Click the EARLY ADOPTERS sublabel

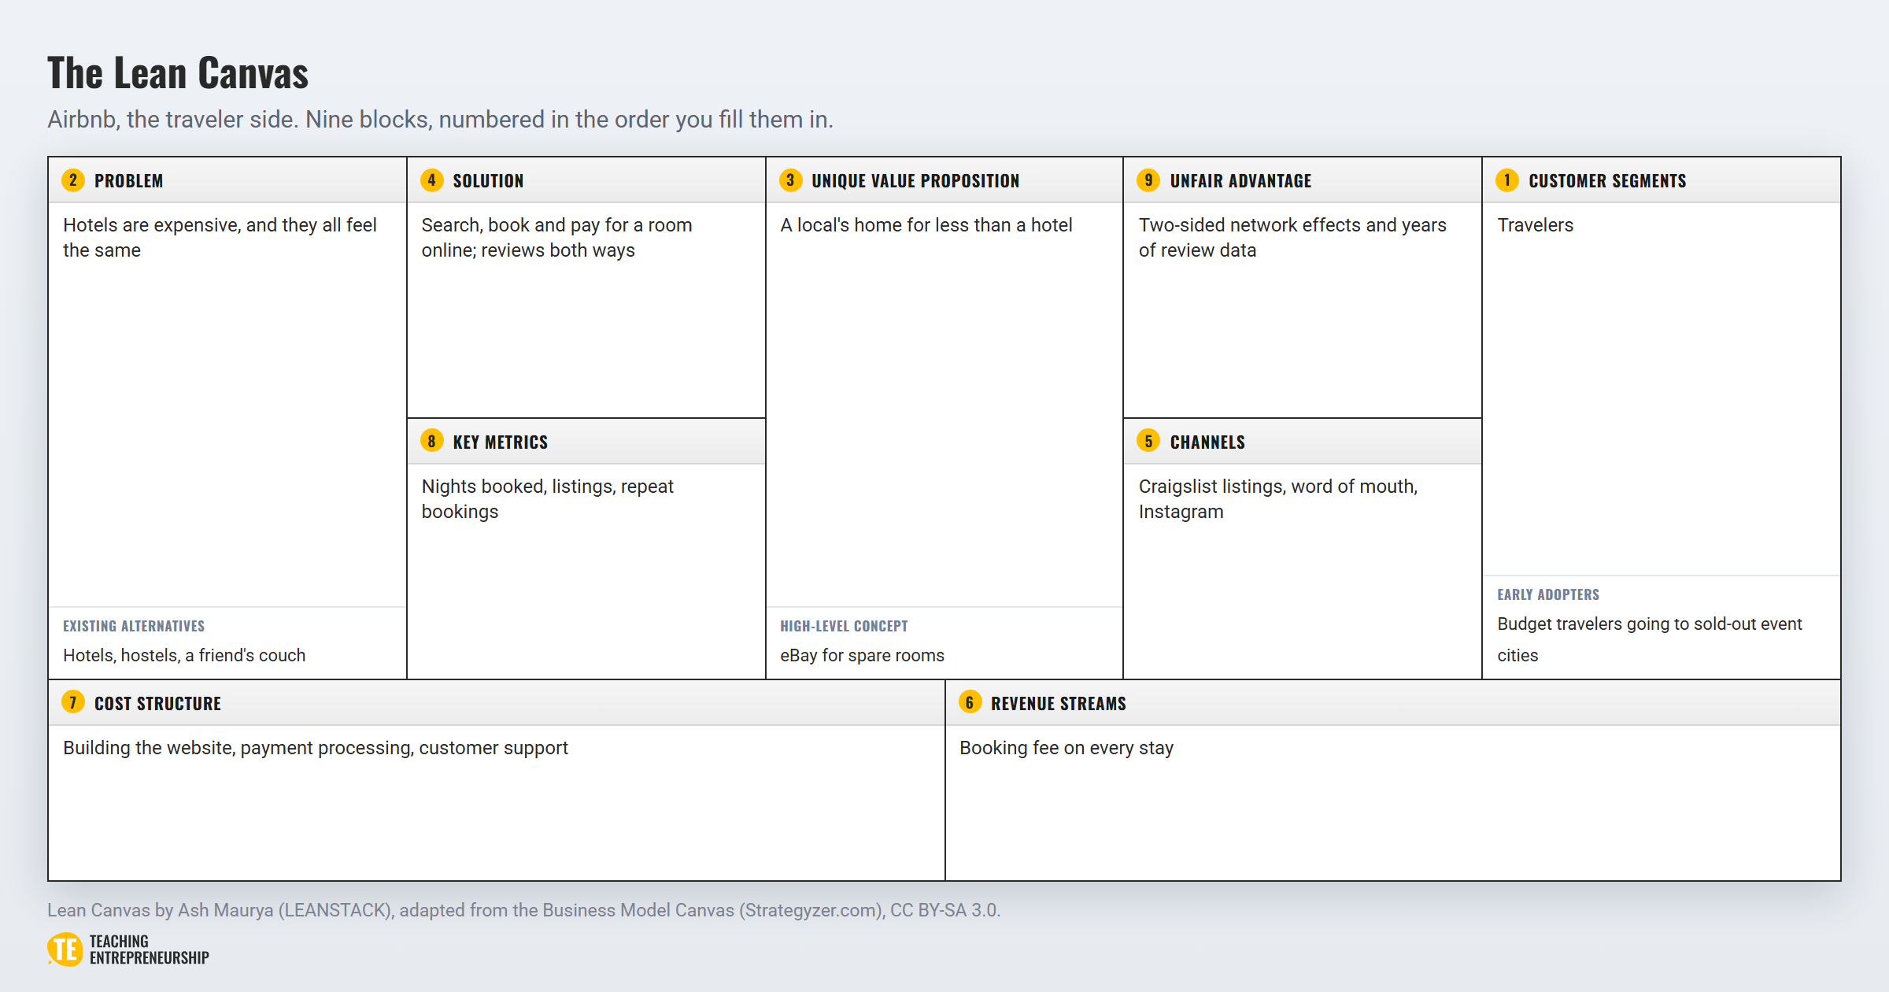pos(1548,594)
